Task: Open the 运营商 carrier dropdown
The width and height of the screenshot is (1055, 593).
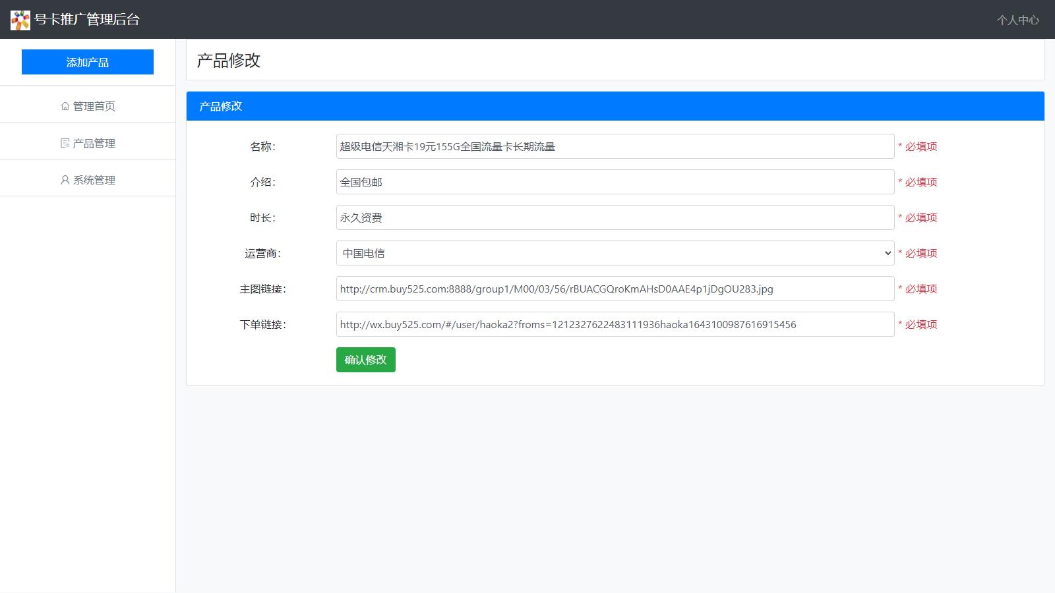Action: (613, 253)
